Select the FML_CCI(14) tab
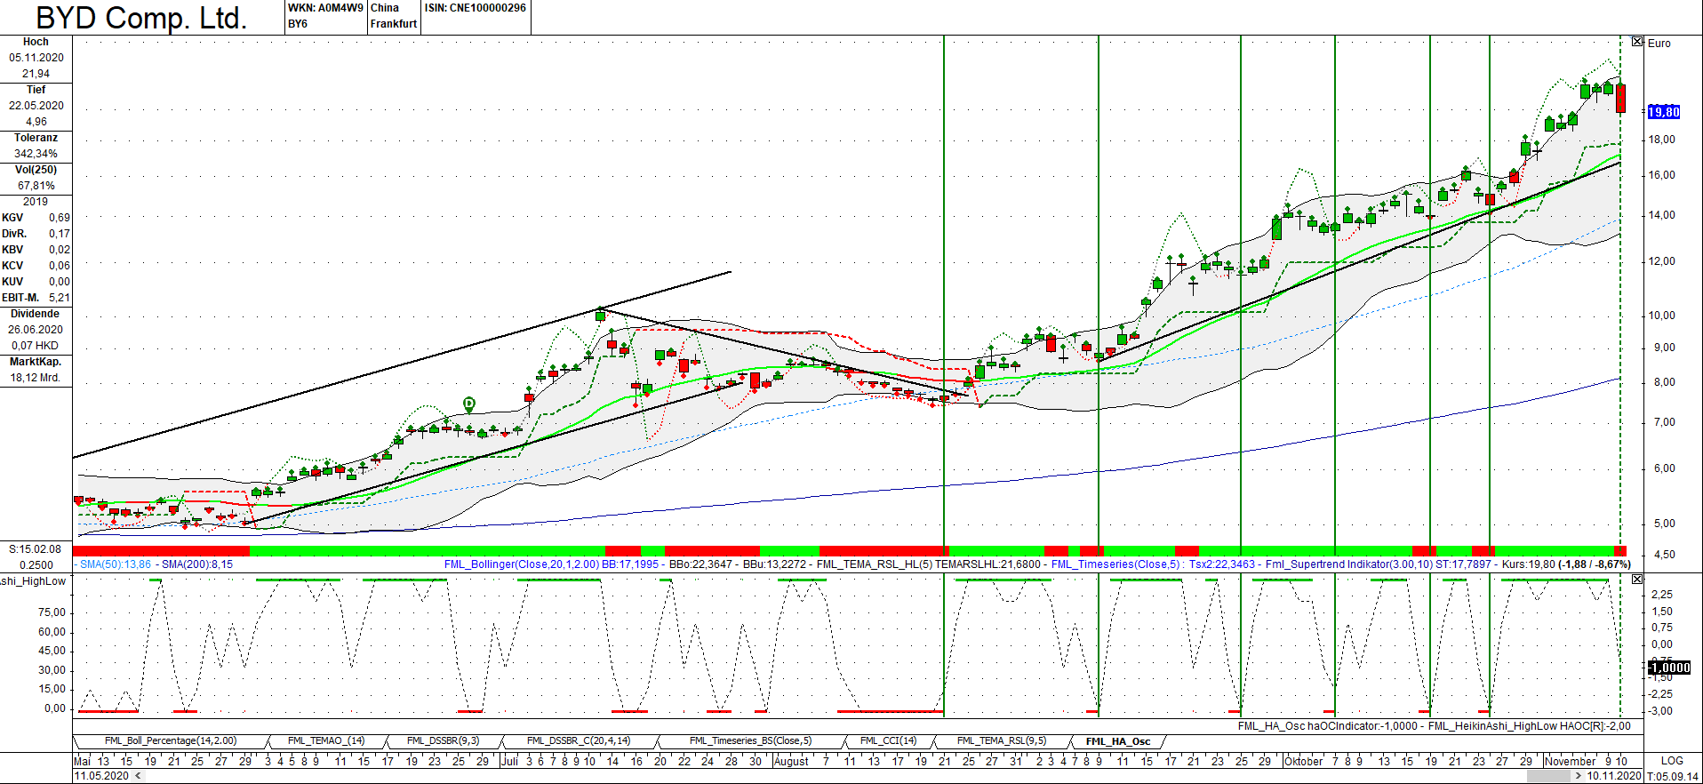1703x784 pixels. 888,741
